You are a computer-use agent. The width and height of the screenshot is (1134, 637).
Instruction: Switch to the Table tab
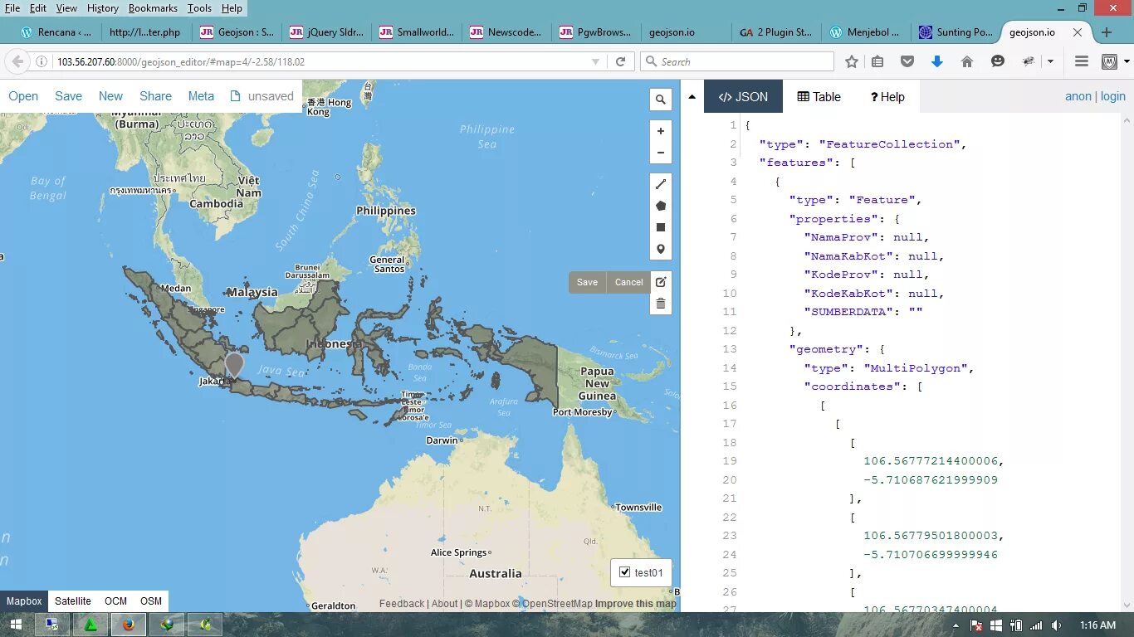(x=819, y=96)
